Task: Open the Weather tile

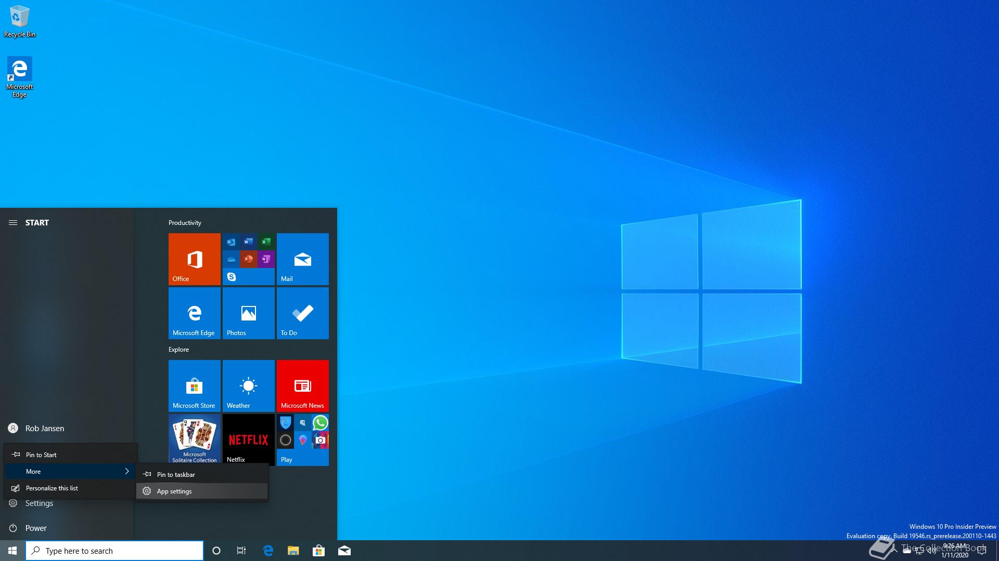Action: (x=248, y=385)
